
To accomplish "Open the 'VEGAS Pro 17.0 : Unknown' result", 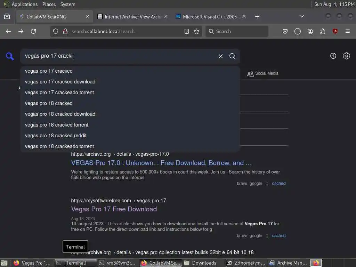I will [x=161, y=163].
